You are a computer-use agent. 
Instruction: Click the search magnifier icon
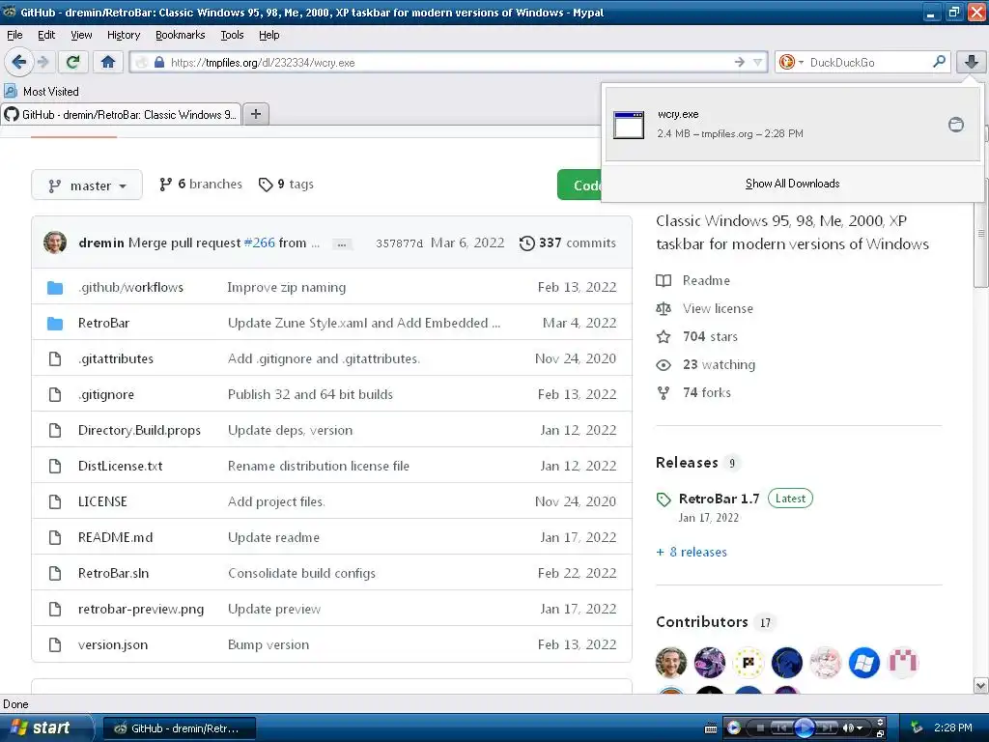[x=939, y=62]
